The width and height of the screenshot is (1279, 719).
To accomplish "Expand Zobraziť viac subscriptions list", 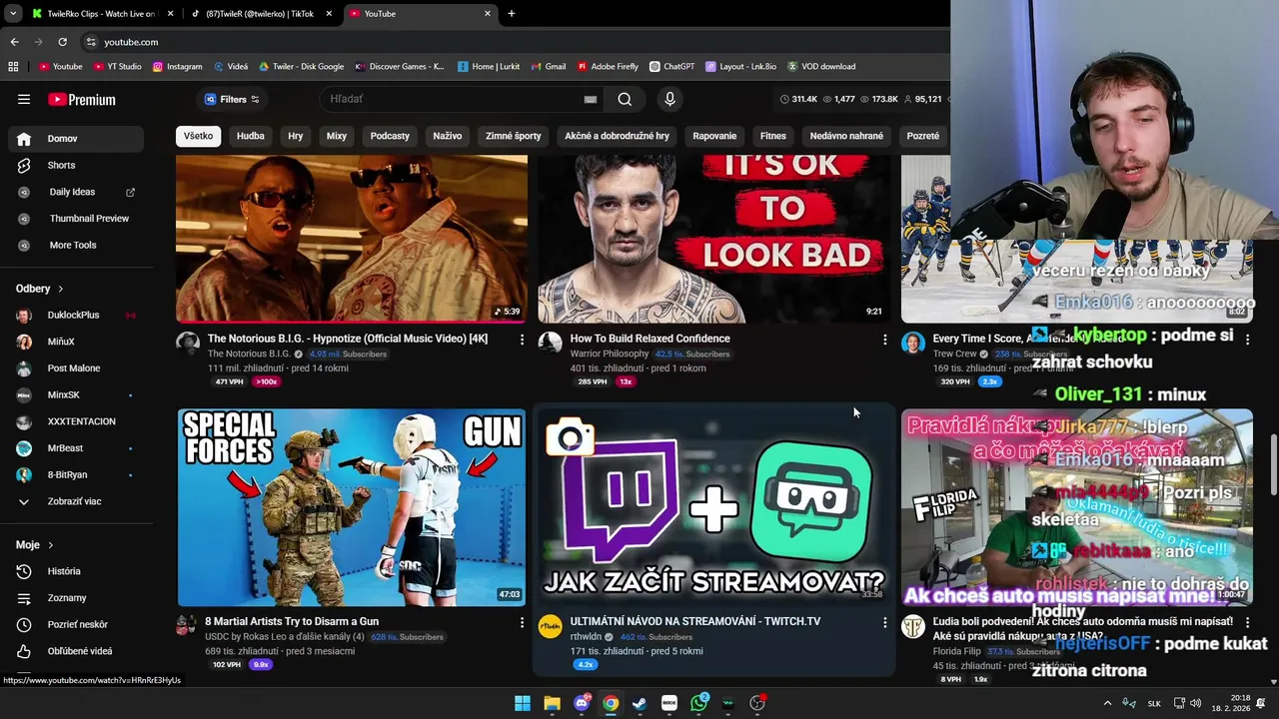I will click(x=76, y=501).
